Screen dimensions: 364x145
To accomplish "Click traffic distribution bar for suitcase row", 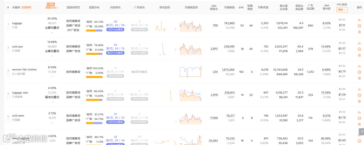I will (94, 54).
